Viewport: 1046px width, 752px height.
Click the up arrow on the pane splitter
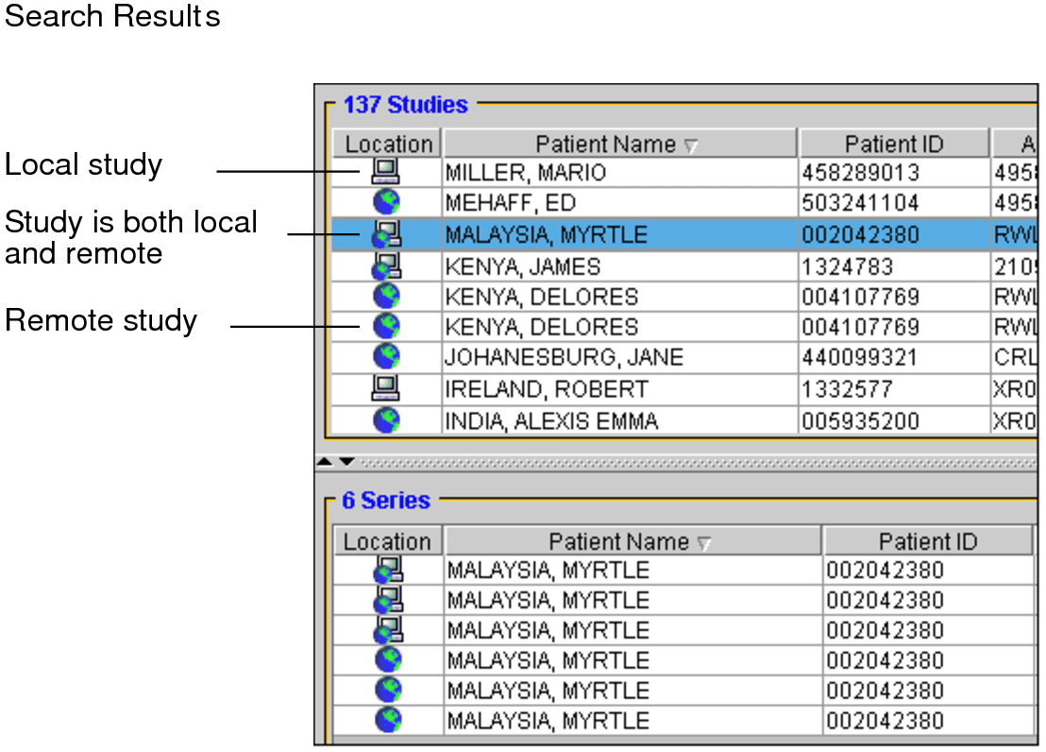tap(325, 463)
